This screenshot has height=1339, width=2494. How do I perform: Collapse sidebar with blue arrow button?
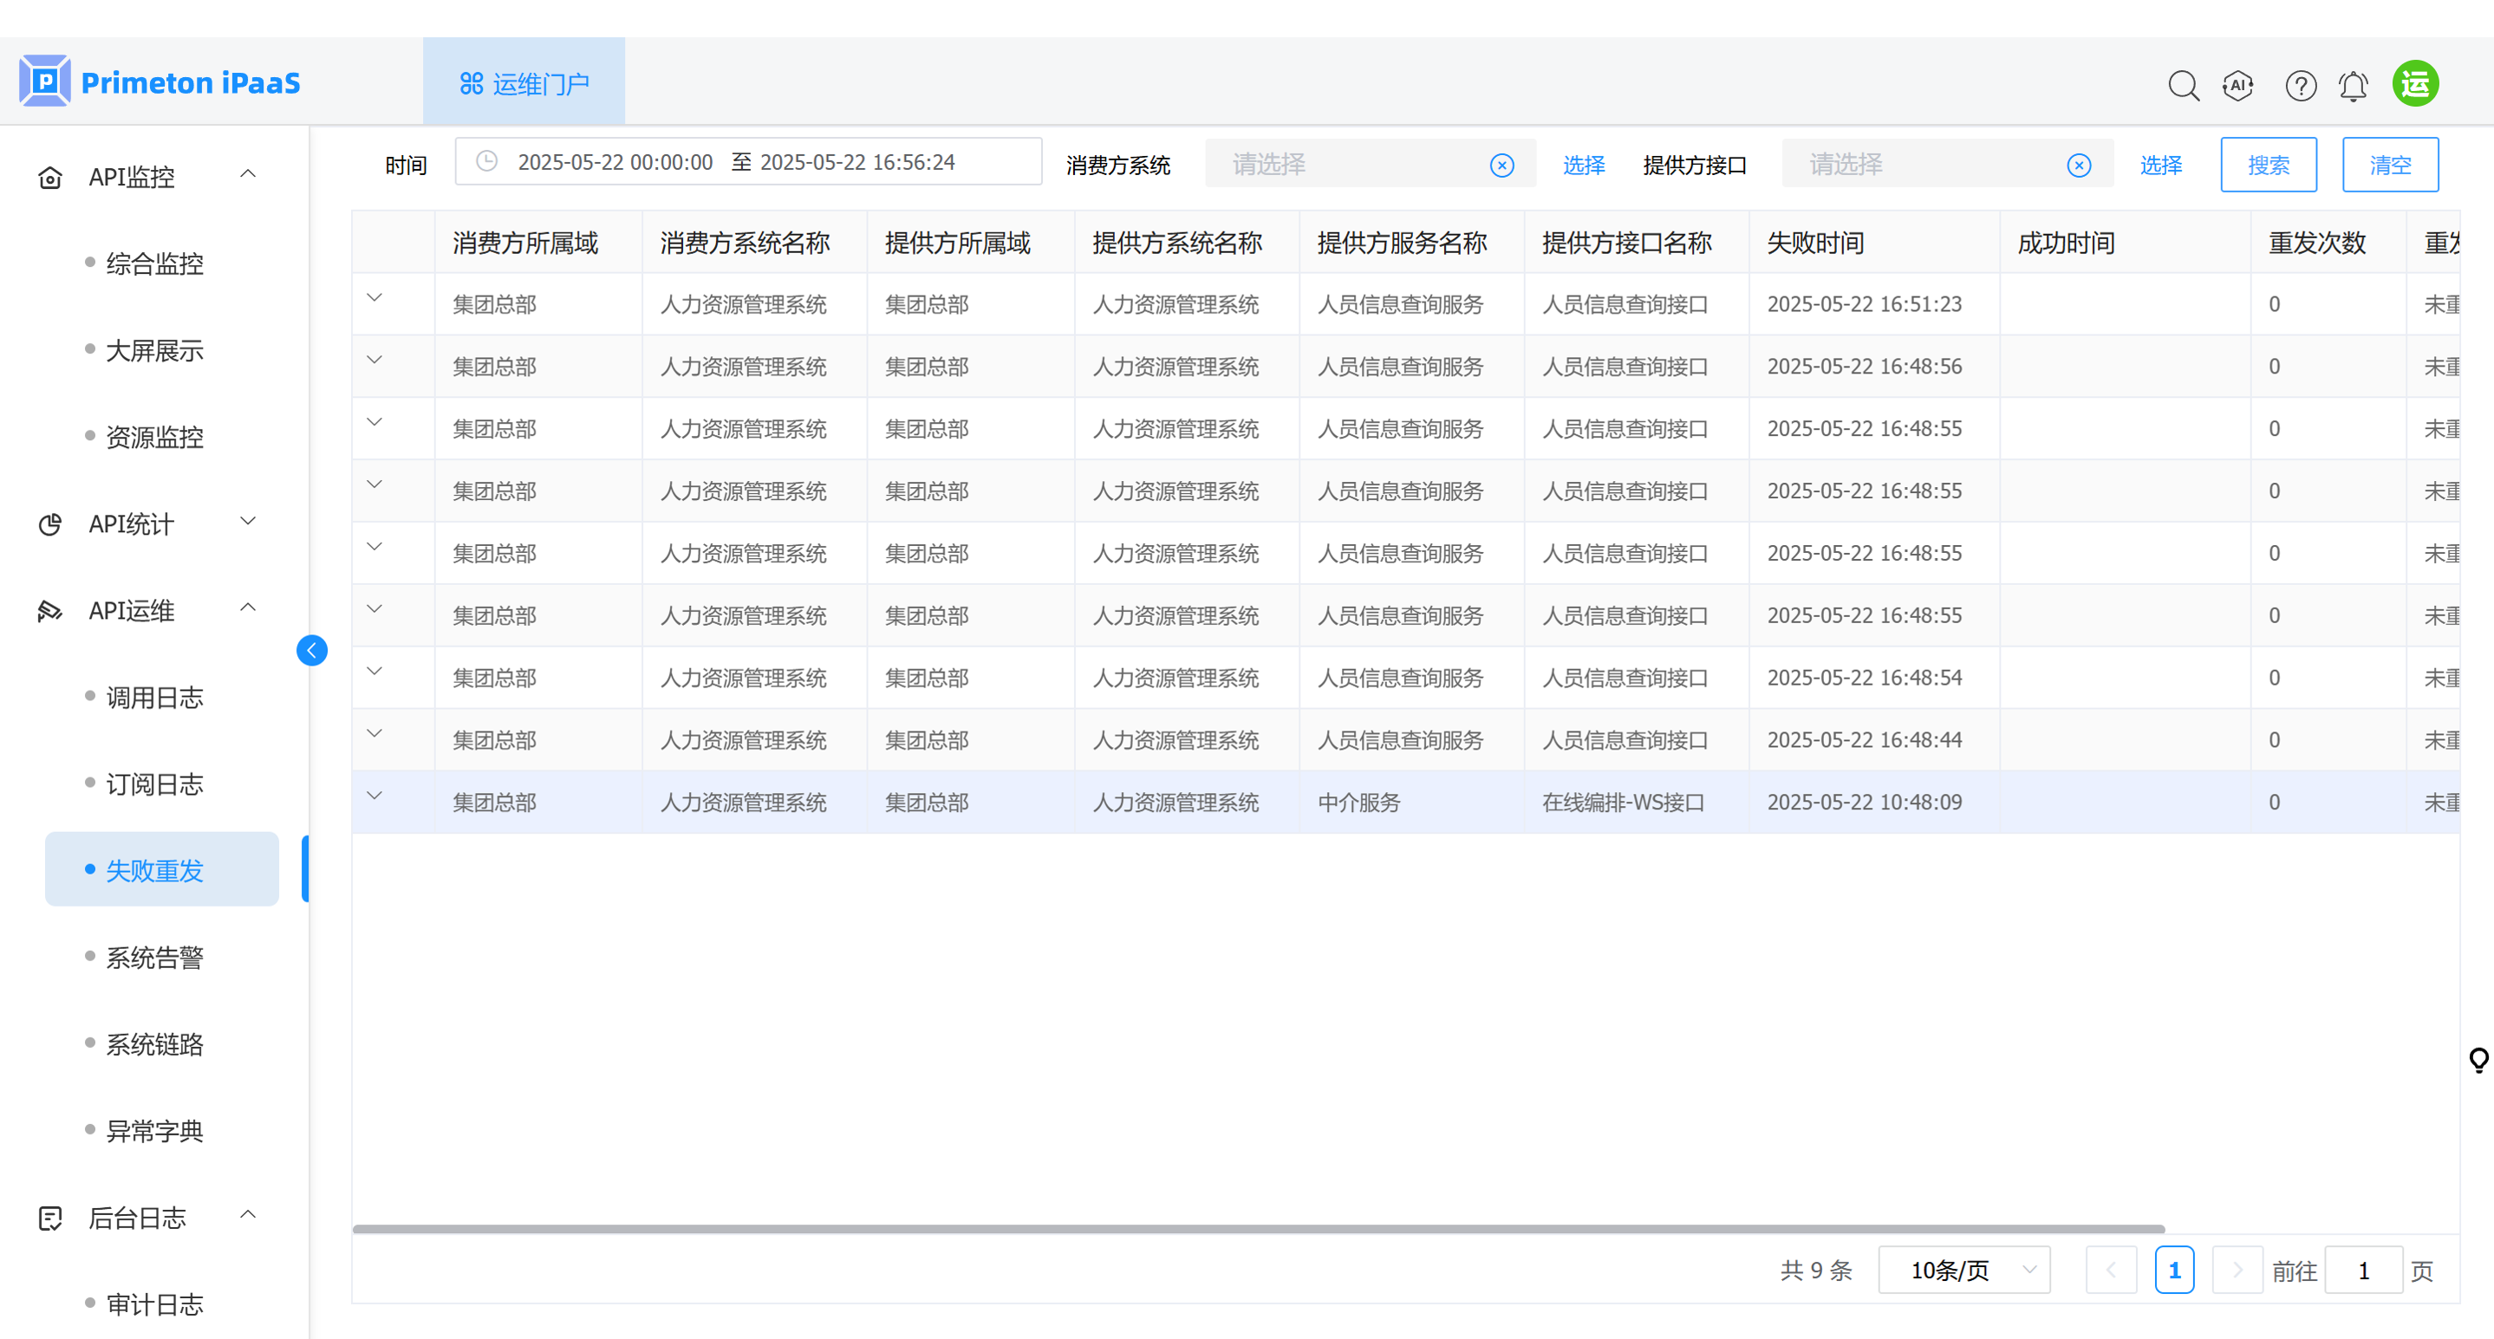click(312, 650)
